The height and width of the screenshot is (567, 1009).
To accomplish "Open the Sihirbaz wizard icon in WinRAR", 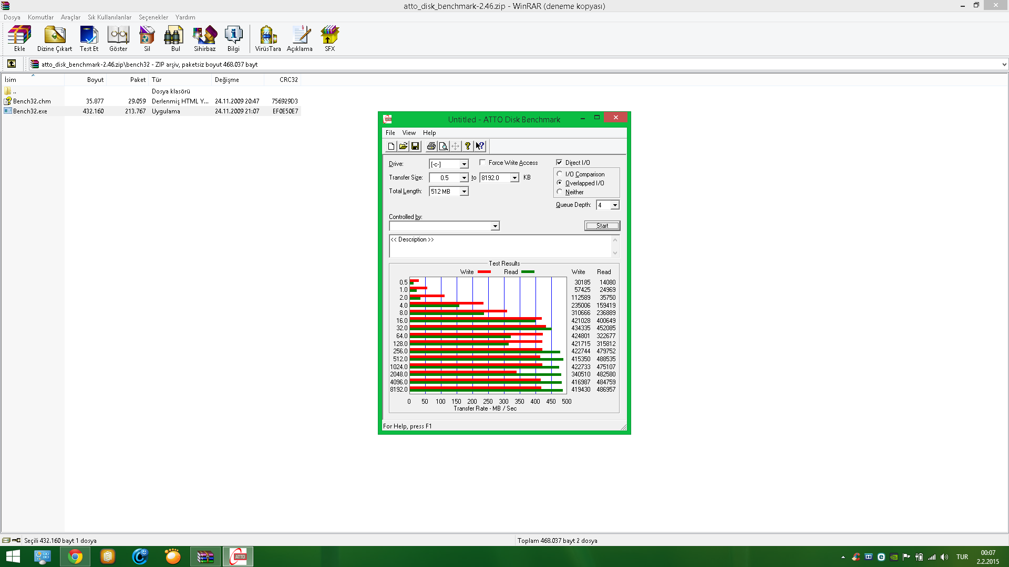I will (x=205, y=39).
